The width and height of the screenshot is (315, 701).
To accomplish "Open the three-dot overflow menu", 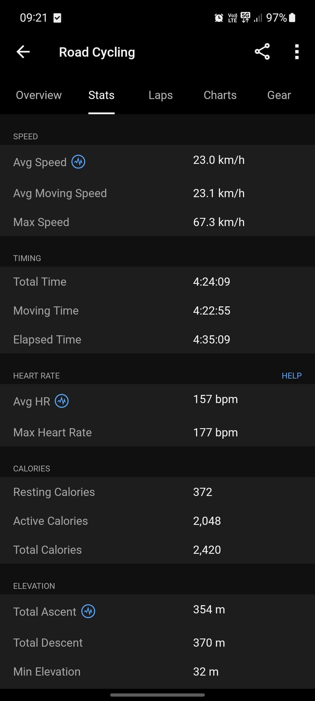I will click(297, 52).
